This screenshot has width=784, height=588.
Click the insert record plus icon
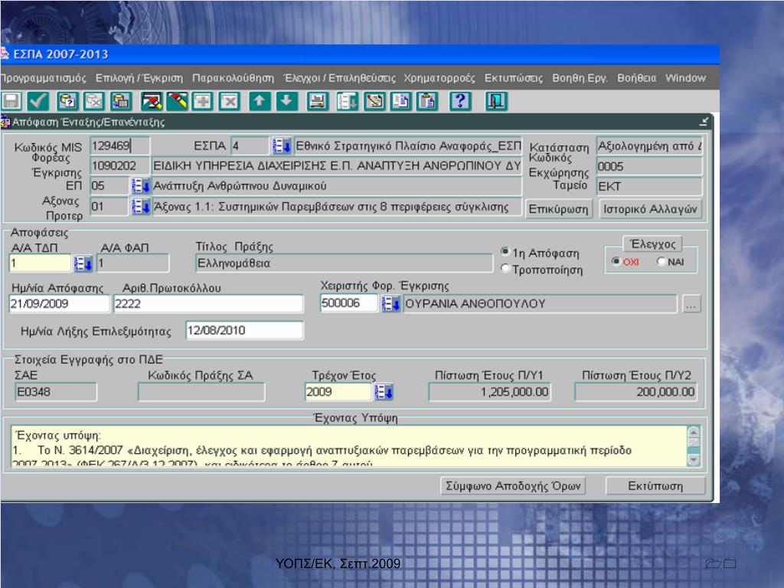click(202, 102)
